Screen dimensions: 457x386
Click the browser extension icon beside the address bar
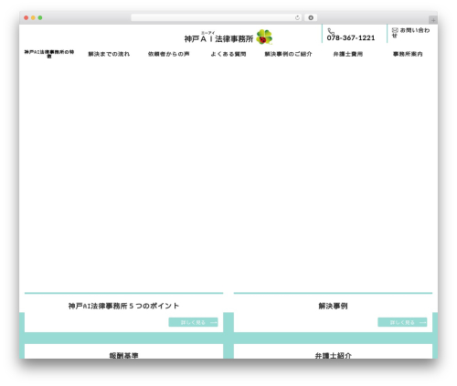(311, 18)
